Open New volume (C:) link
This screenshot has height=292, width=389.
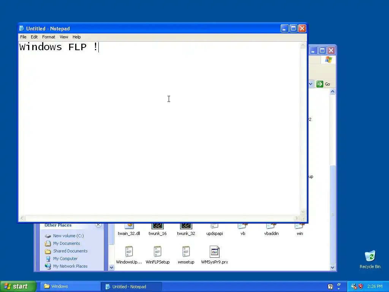tap(68, 236)
